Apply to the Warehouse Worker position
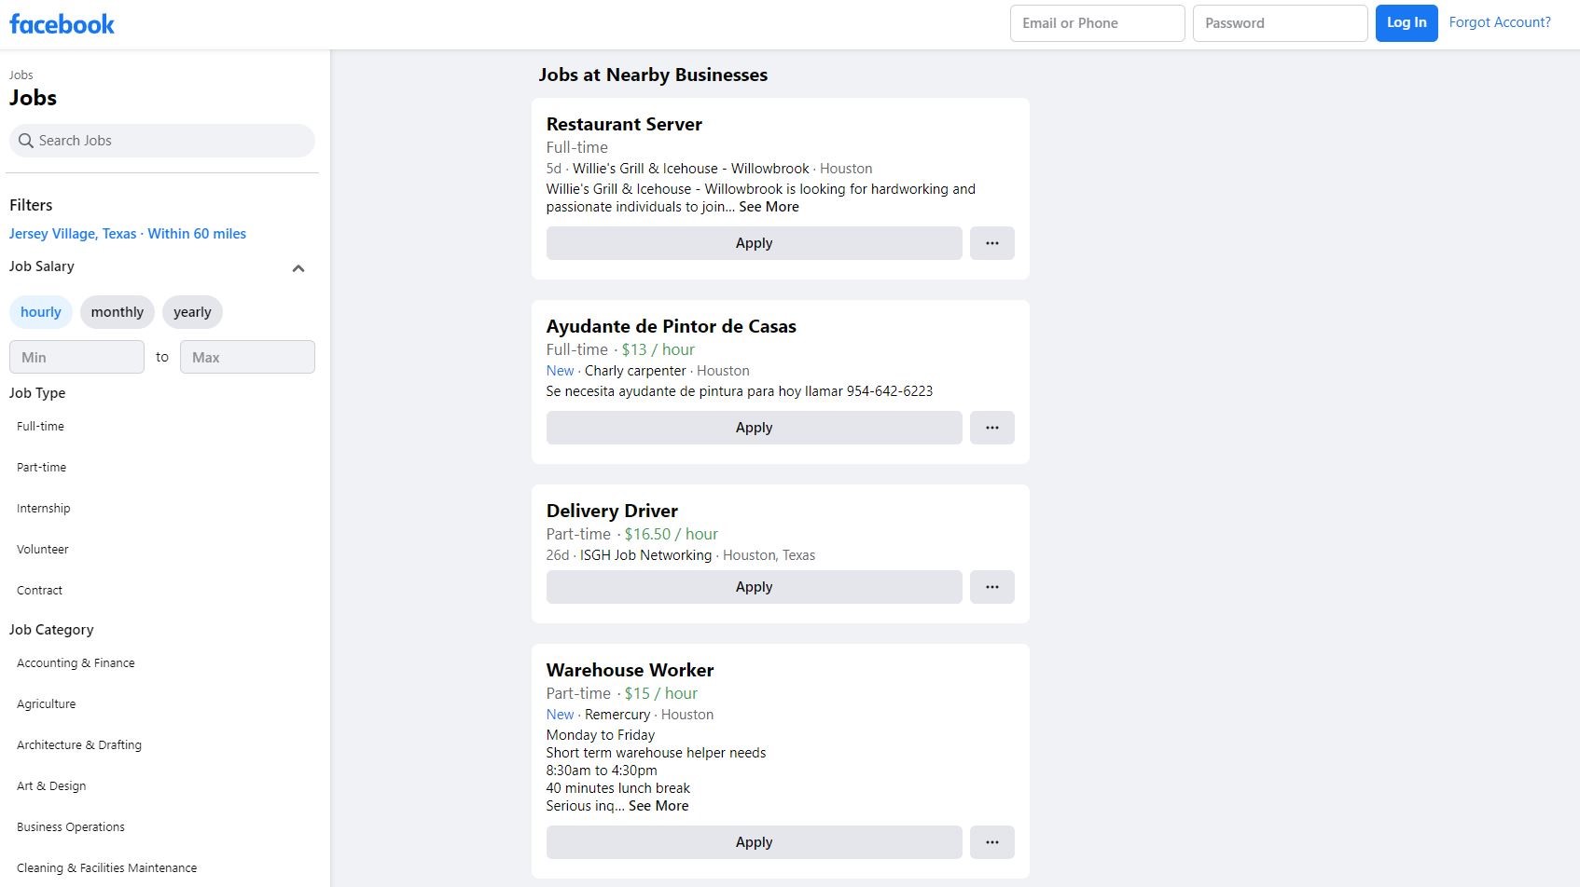 point(754,841)
